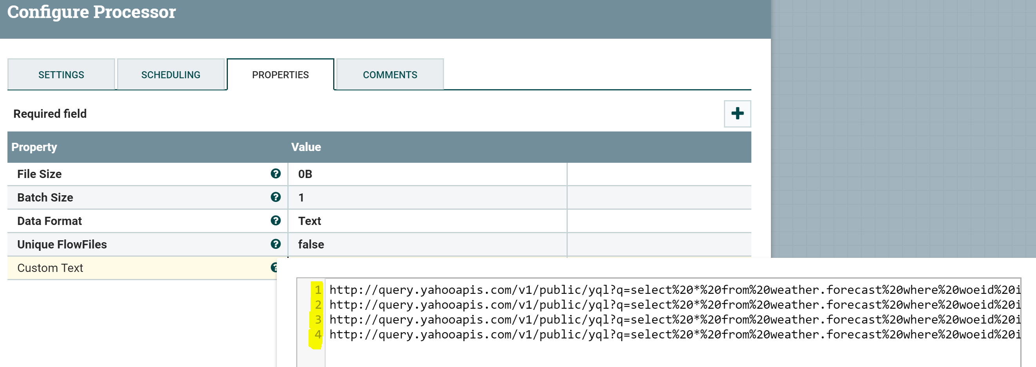Click the Property column header
Viewport: 1036px width, 367px height.
[34, 147]
